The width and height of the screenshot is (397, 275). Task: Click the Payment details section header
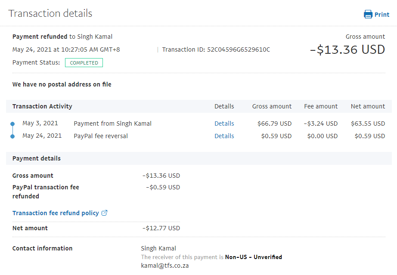37,158
